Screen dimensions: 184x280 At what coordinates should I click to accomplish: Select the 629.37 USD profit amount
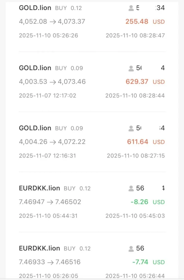point(137,82)
